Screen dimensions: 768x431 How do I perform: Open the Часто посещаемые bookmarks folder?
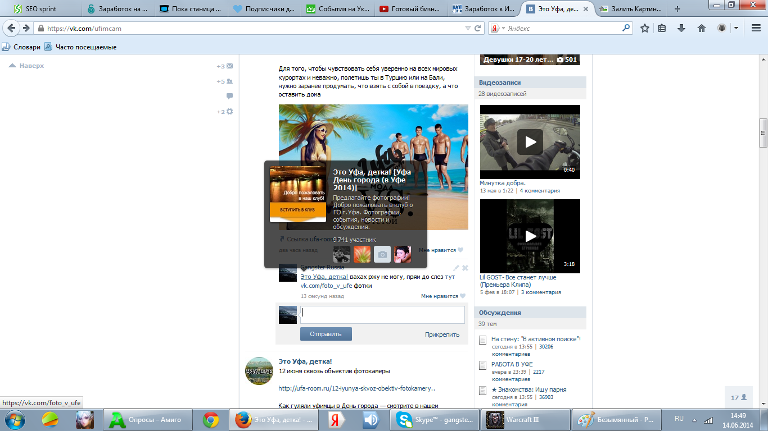[x=80, y=47]
